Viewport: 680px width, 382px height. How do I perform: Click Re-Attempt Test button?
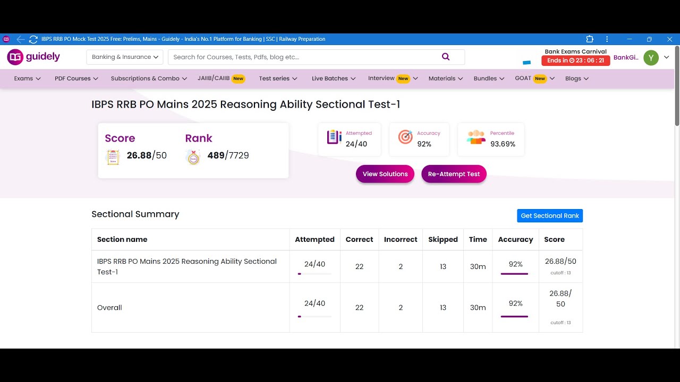pos(454,174)
